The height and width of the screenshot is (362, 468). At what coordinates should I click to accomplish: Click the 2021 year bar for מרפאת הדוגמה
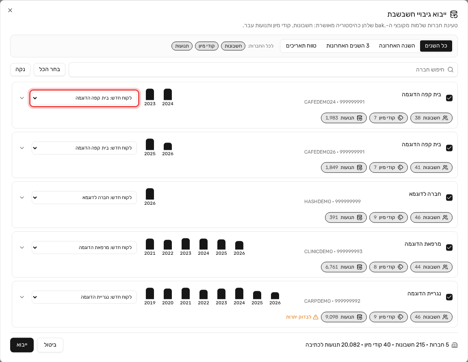click(150, 244)
